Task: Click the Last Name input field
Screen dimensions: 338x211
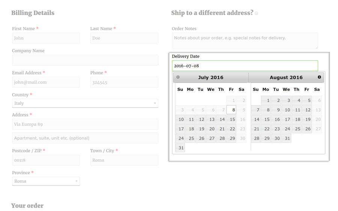Action: pos(124,38)
